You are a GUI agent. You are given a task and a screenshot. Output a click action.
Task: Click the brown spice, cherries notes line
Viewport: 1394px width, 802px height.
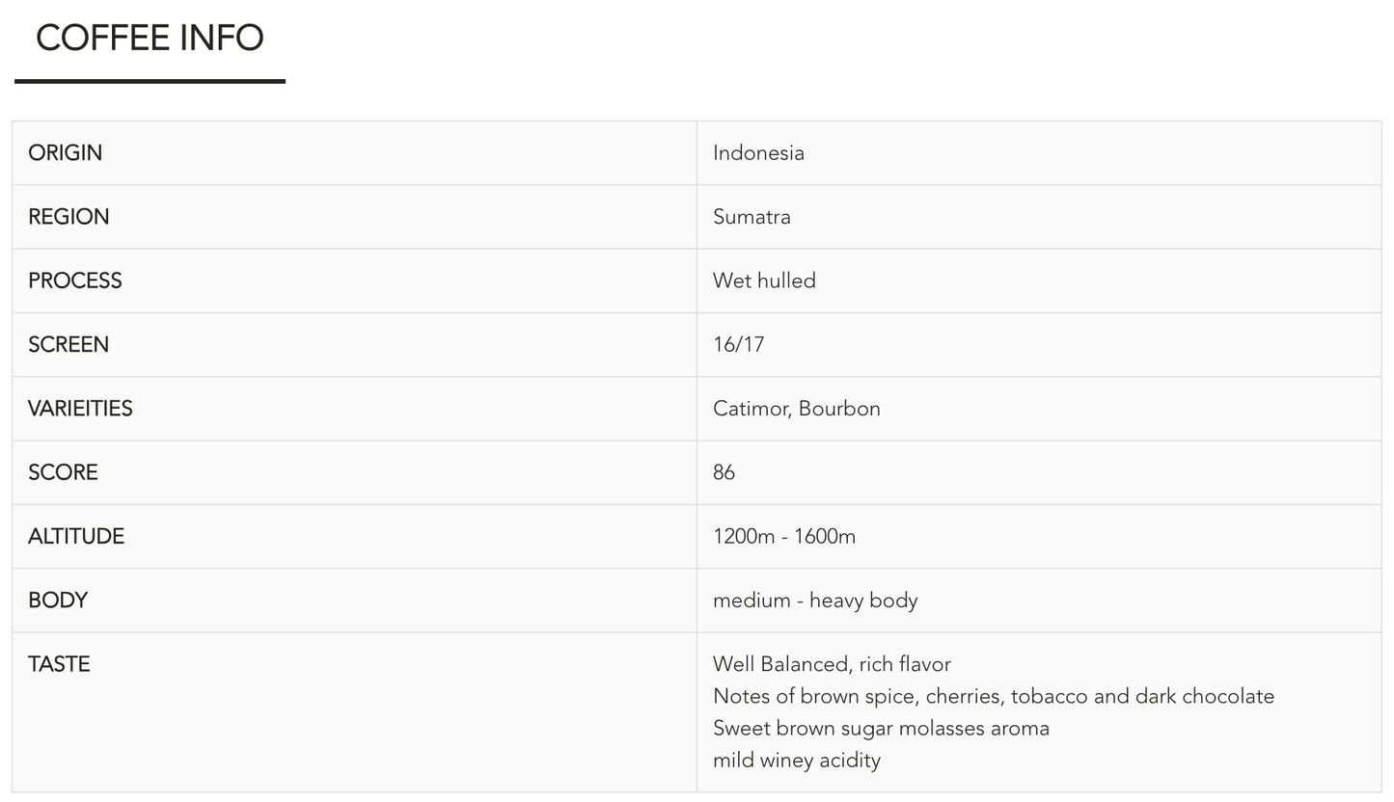point(993,696)
